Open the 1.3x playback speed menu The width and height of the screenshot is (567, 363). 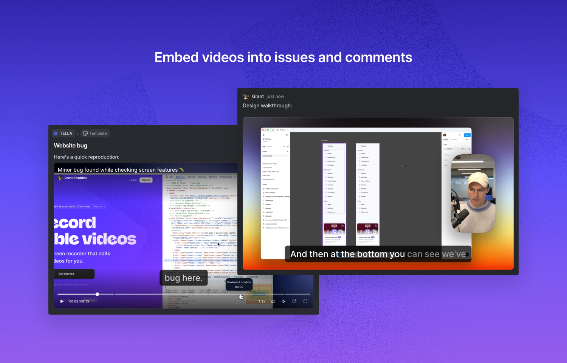click(x=262, y=301)
